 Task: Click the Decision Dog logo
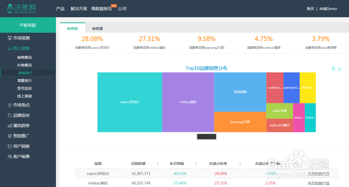(21, 9)
